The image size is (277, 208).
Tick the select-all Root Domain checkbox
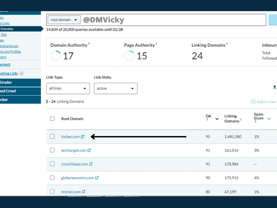[x=52, y=118]
